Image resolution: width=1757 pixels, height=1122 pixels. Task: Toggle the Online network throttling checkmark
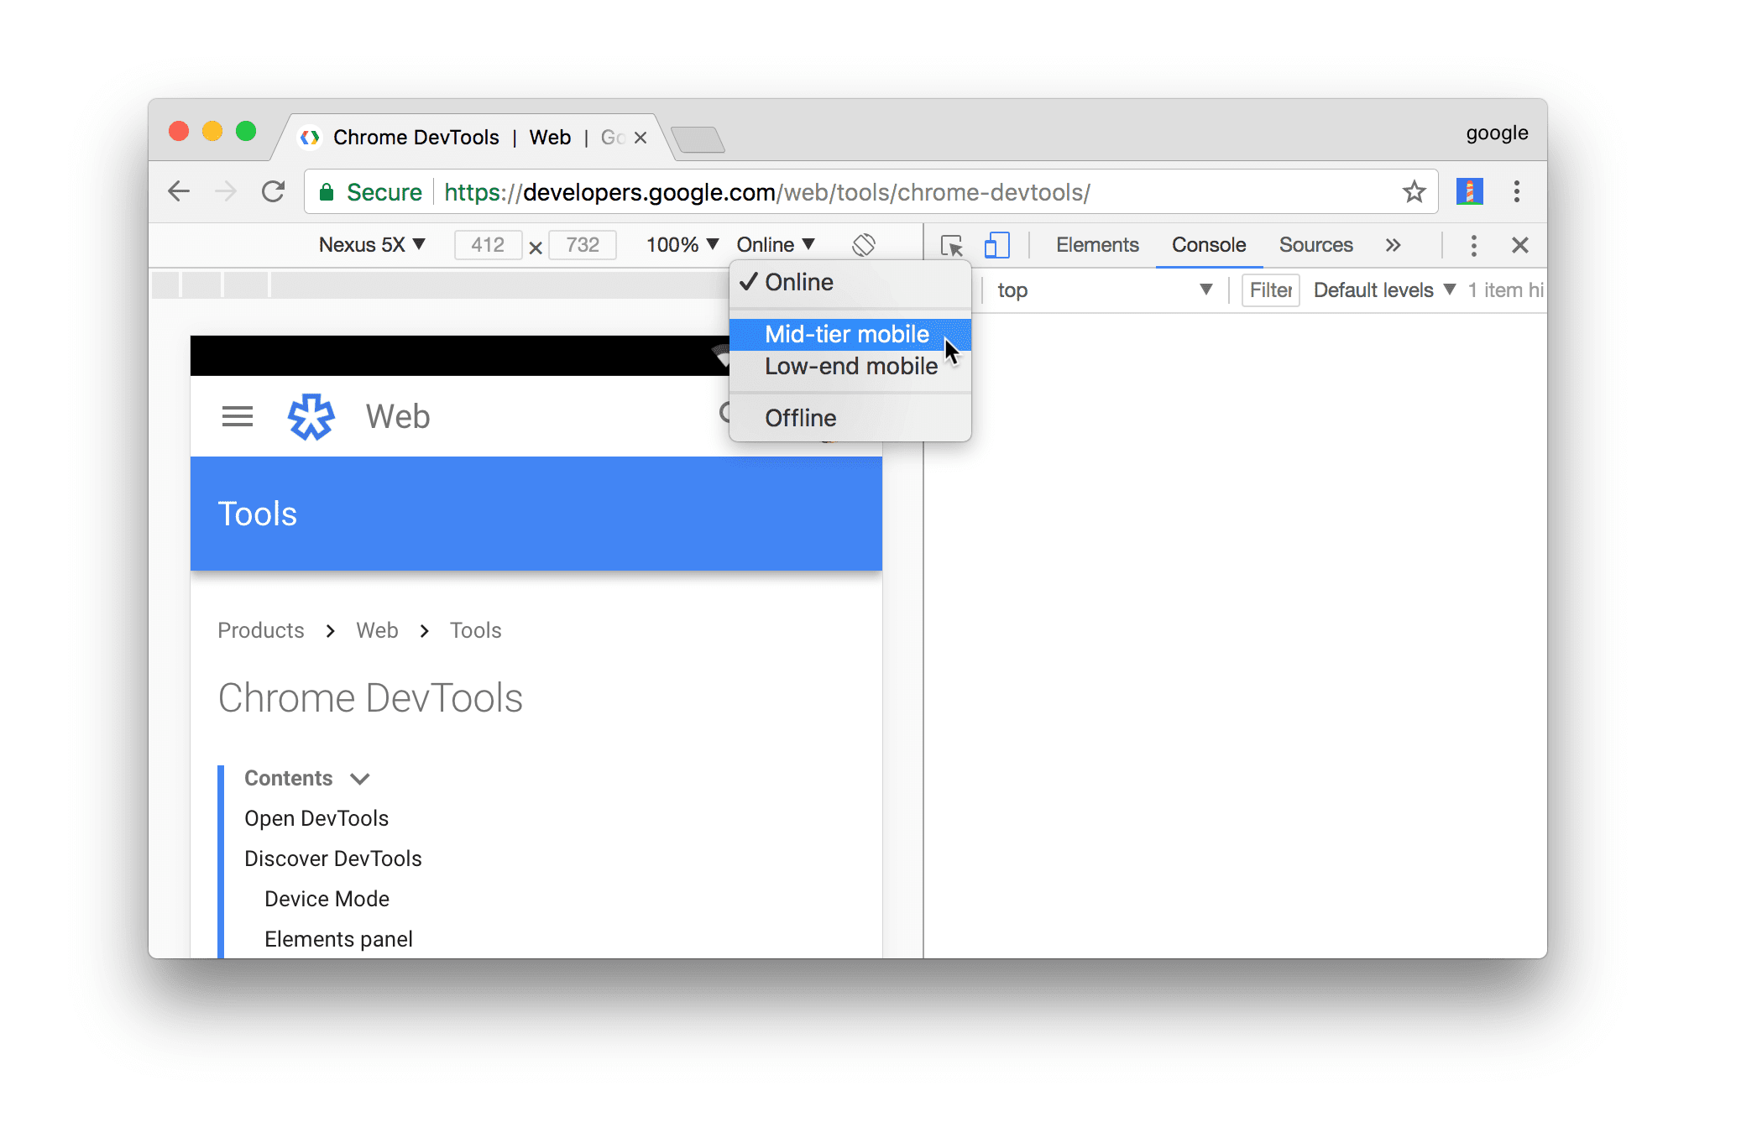[799, 282]
